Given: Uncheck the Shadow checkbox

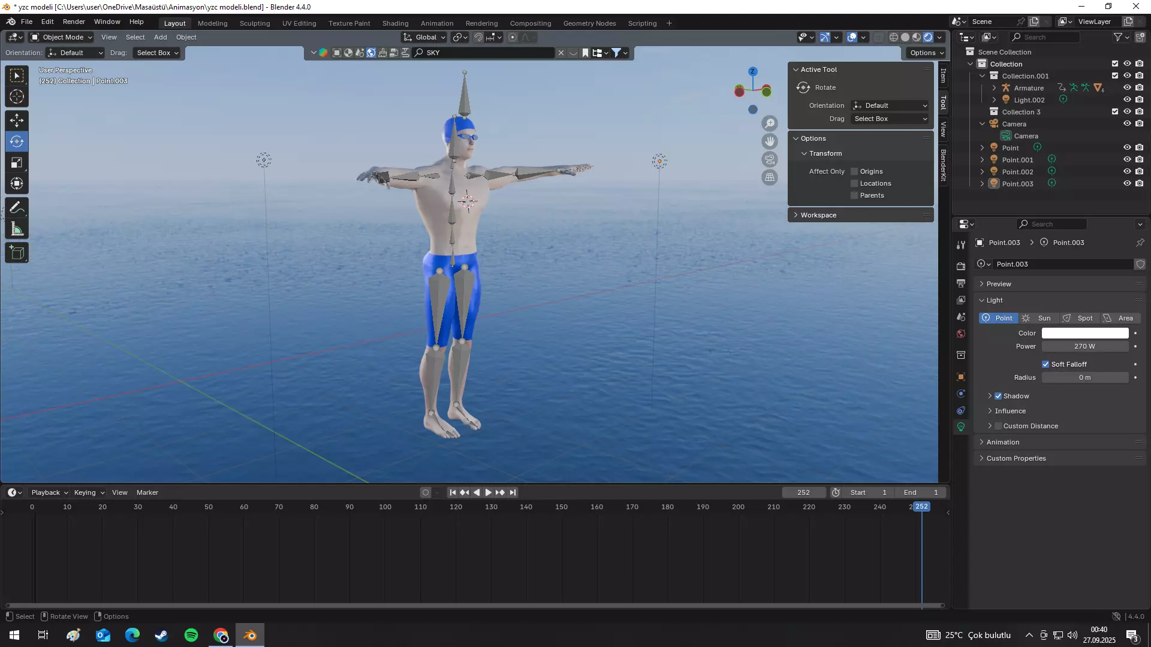Looking at the screenshot, I should (x=998, y=396).
